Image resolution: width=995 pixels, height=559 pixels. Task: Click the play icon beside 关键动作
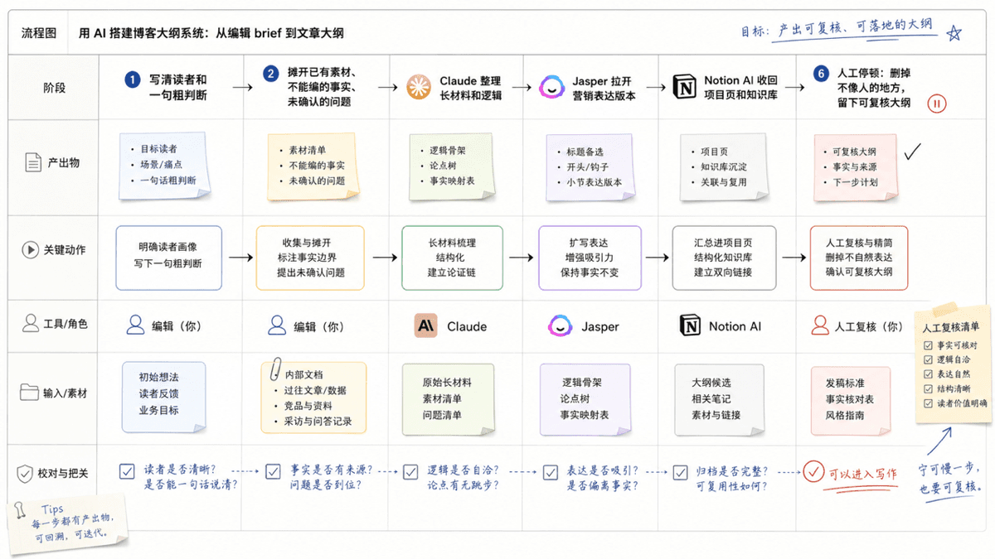(x=31, y=249)
